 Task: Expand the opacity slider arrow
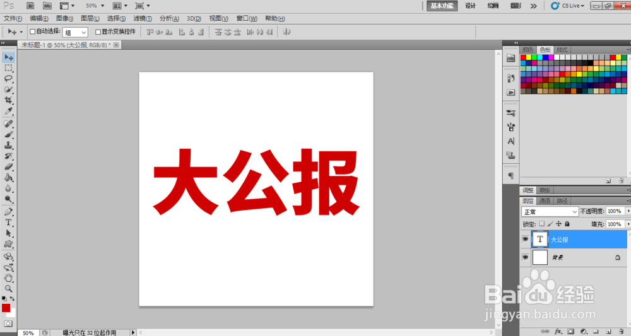point(628,211)
